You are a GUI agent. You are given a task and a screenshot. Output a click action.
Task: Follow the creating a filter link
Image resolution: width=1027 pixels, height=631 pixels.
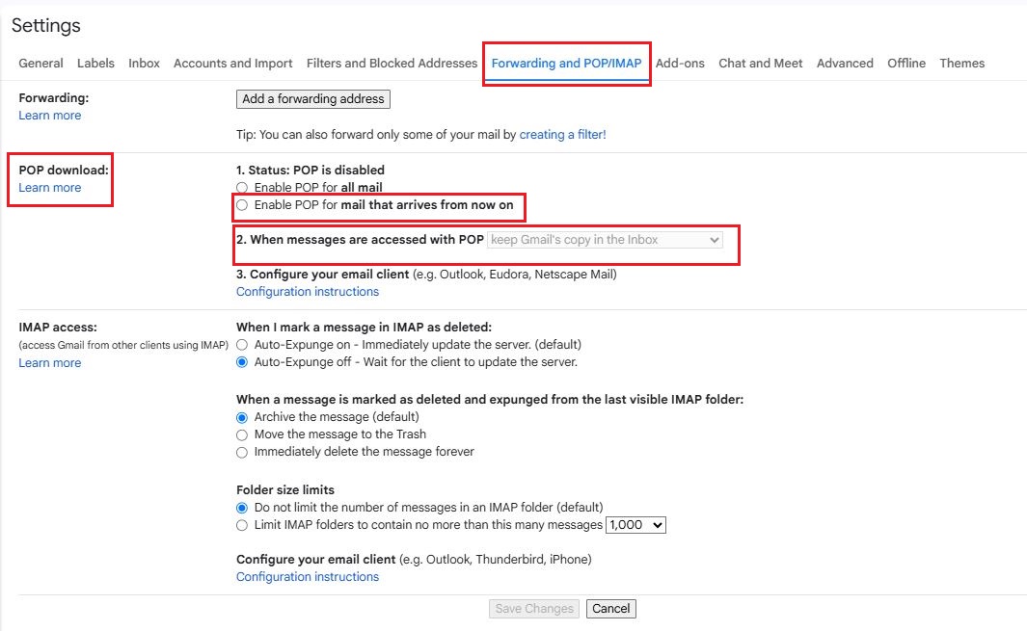[562, 135]
